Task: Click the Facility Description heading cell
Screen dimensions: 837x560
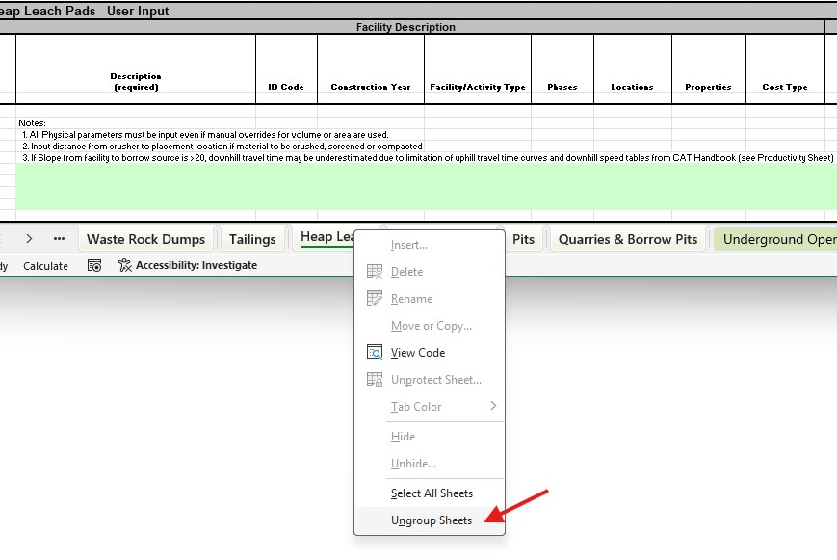Action: 405,27
